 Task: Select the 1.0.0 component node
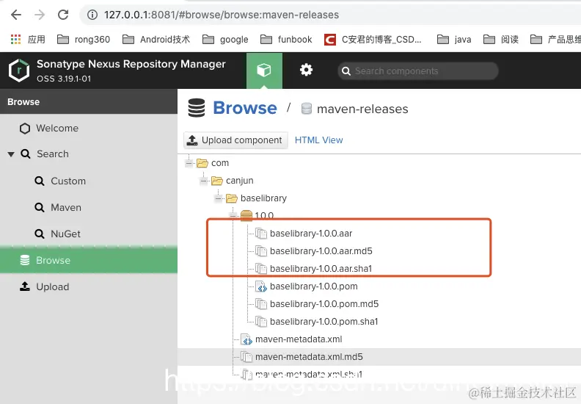264,215
